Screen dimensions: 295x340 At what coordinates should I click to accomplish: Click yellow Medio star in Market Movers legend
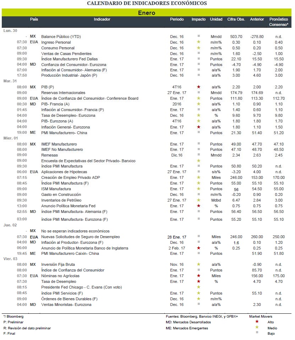pos(257,327)
